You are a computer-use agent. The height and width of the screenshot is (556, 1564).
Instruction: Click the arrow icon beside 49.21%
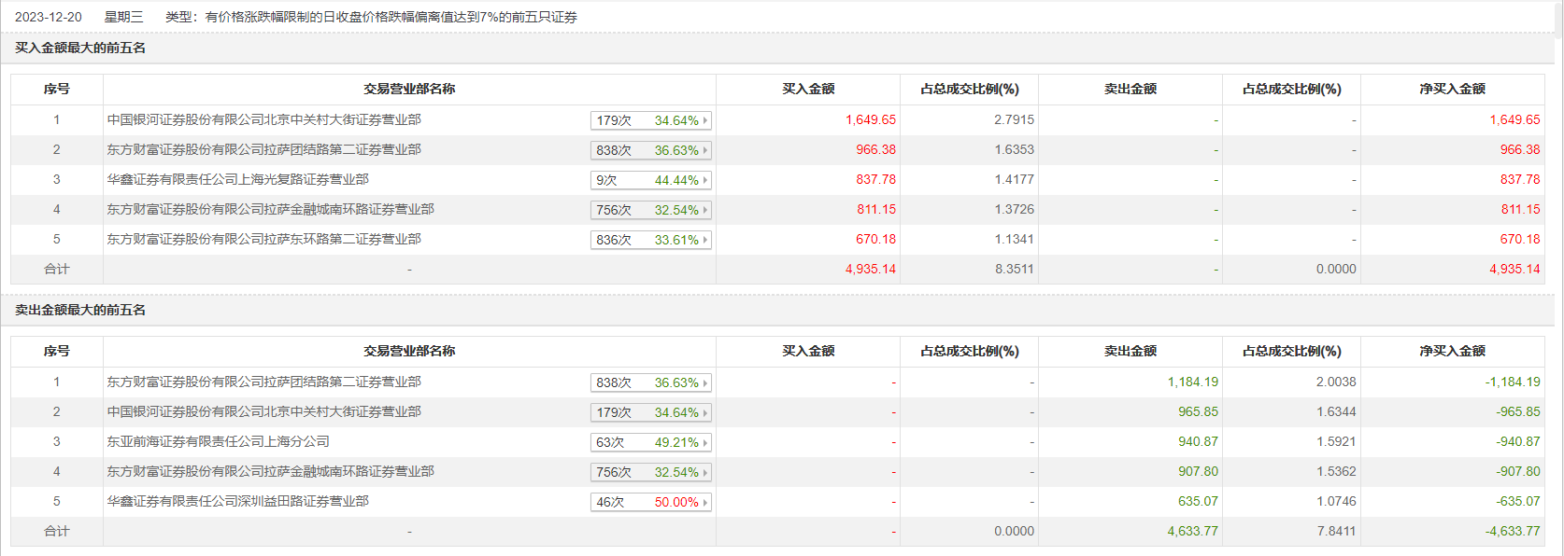[705, 442]
